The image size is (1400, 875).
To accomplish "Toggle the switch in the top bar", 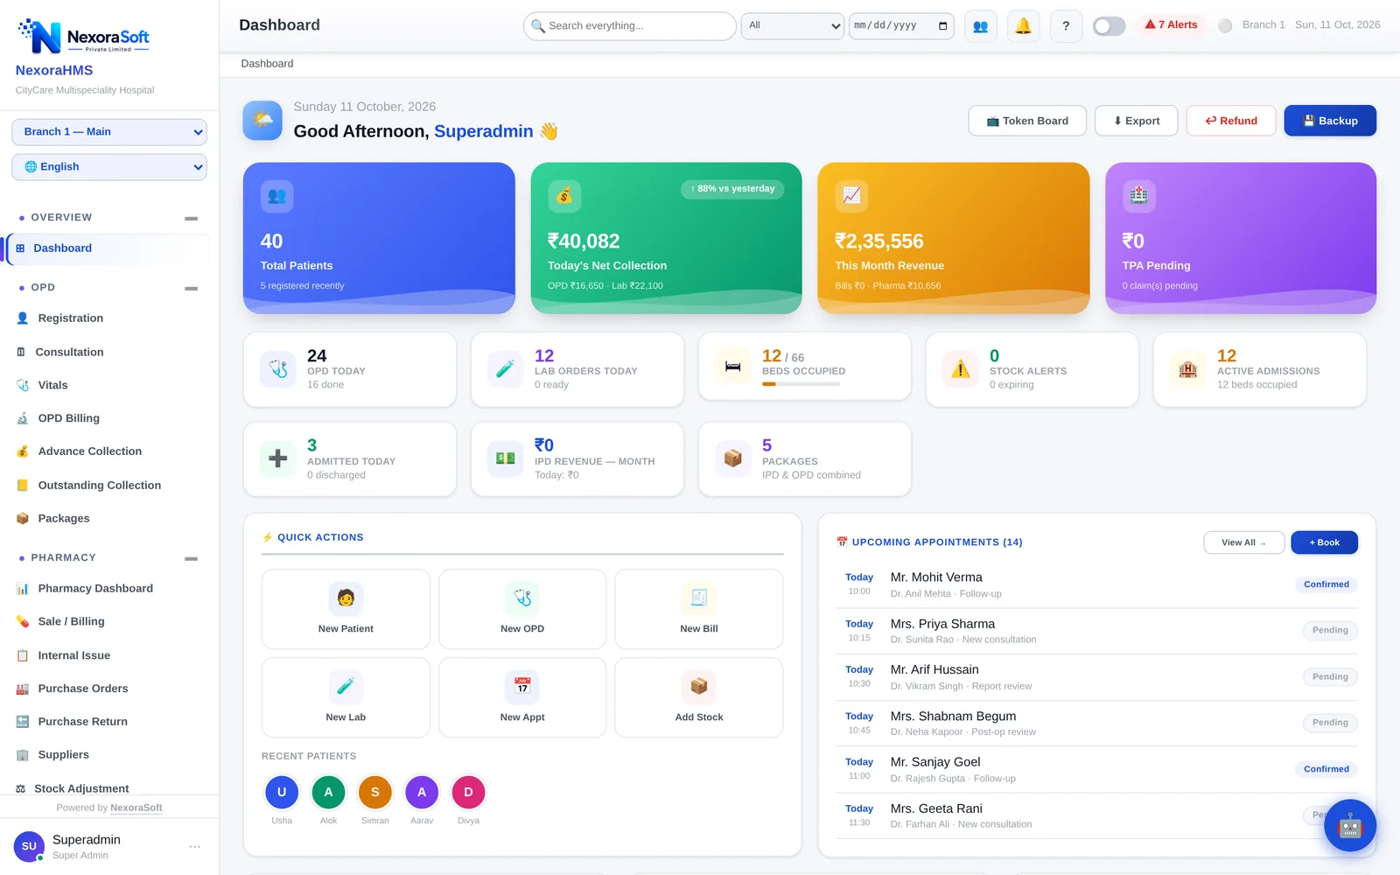I will click(1109, 26).
